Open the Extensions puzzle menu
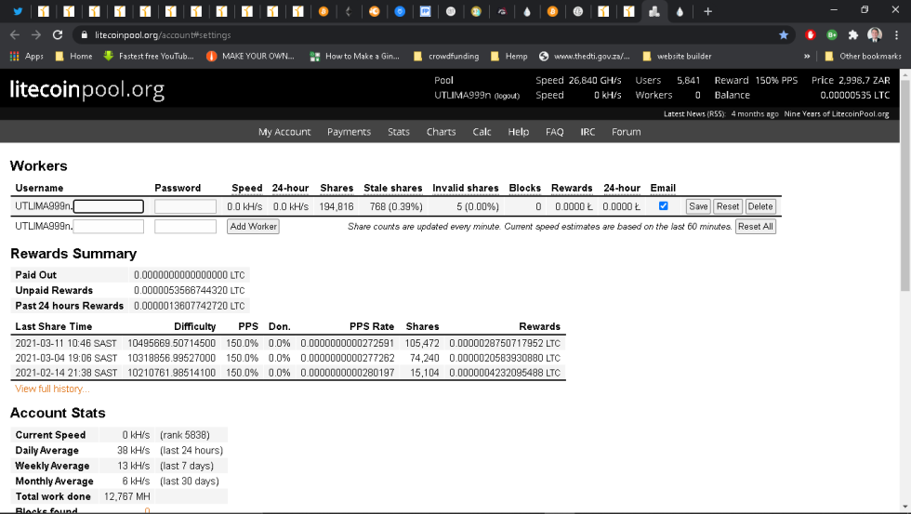This screenshot has height=514, width=911. (853, 34)
